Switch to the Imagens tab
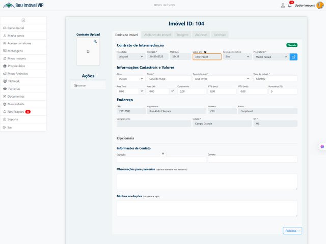This screenshot has height=244, width=326. (x=182, y=35)
